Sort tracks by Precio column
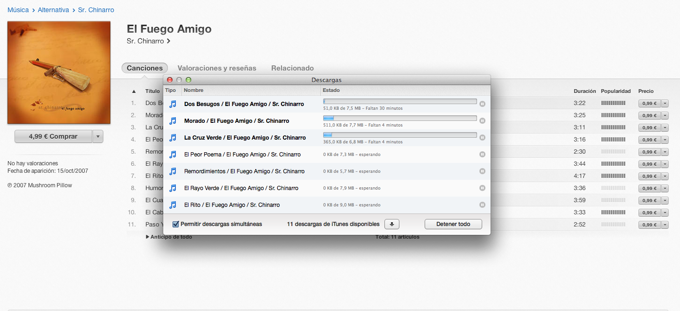This screenshot has width=680, height=311. pyautogui.click(x=646, y=91)
